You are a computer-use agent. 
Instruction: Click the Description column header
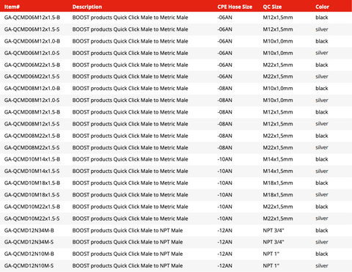click(x=87, y=7)
